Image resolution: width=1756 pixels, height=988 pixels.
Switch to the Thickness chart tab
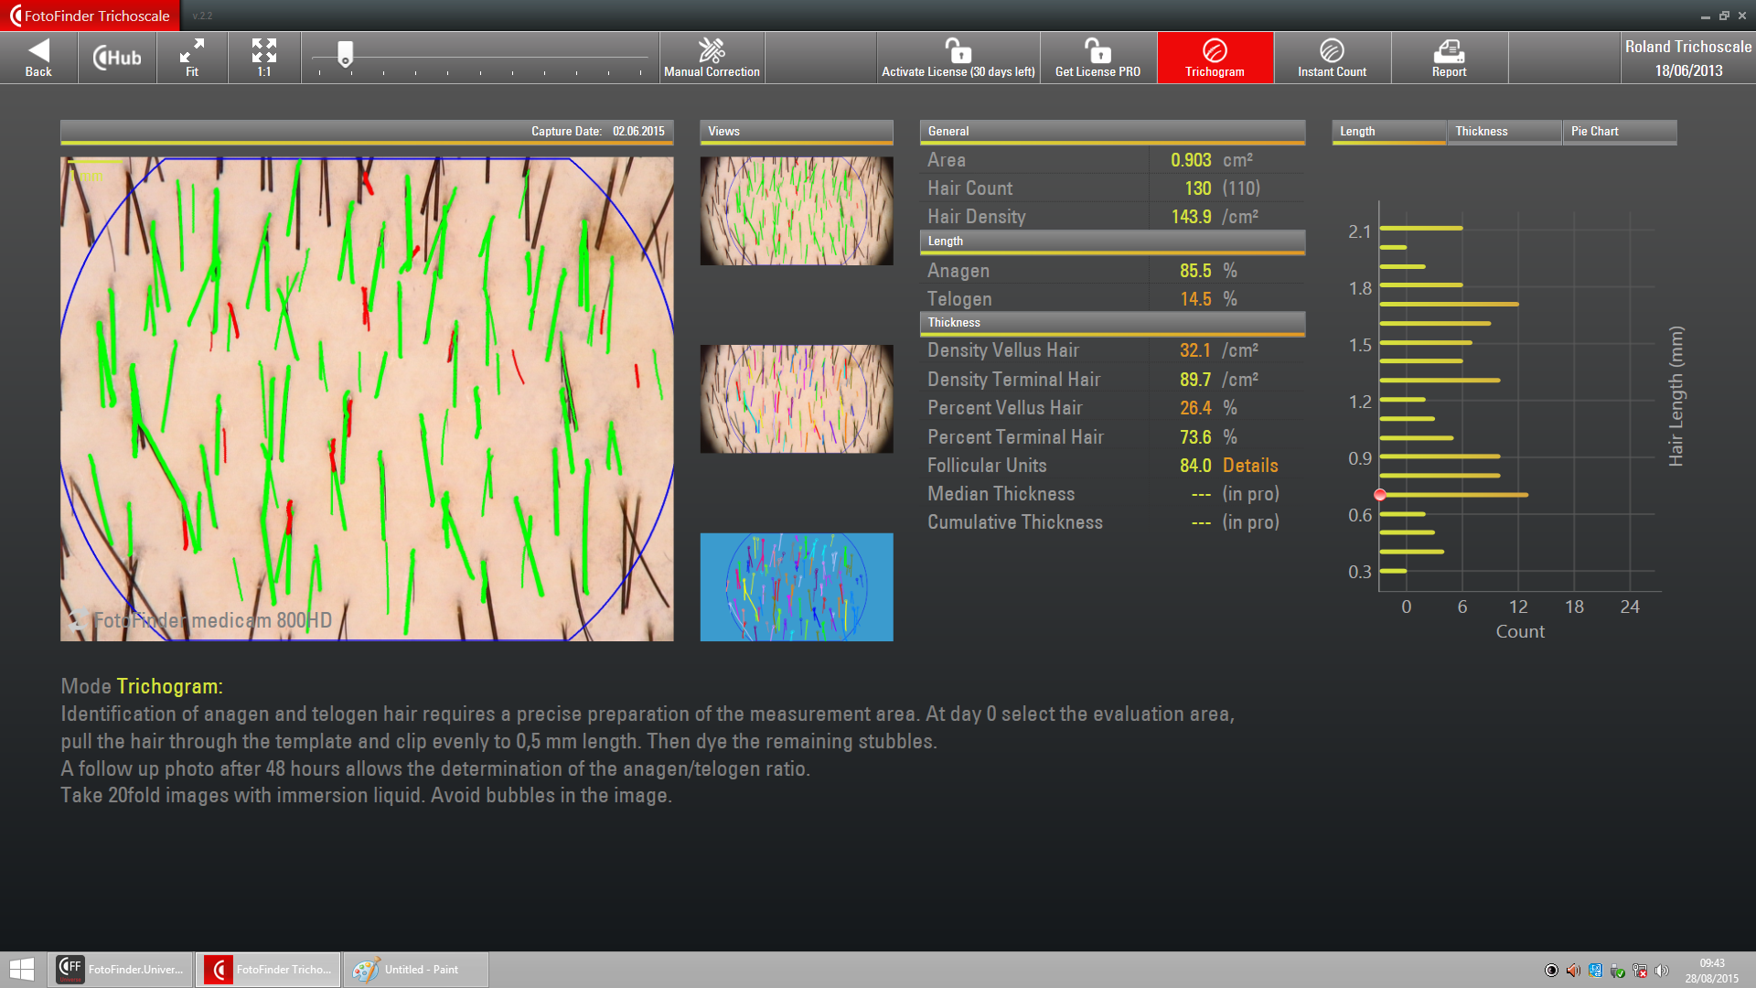1504,132
